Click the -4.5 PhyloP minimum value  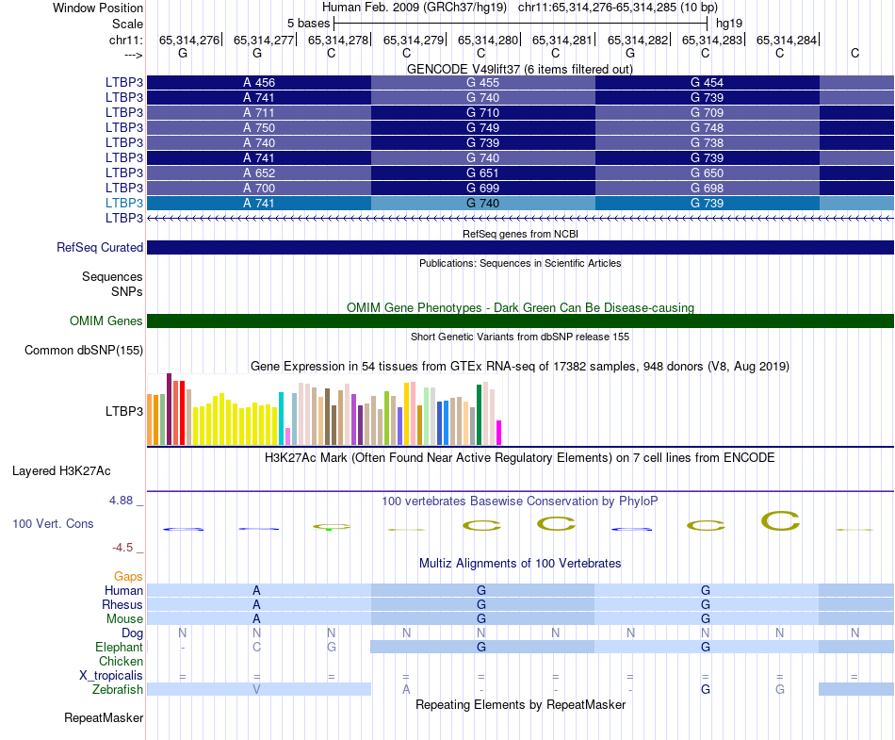pyautogui.click(x=122, y=548)
